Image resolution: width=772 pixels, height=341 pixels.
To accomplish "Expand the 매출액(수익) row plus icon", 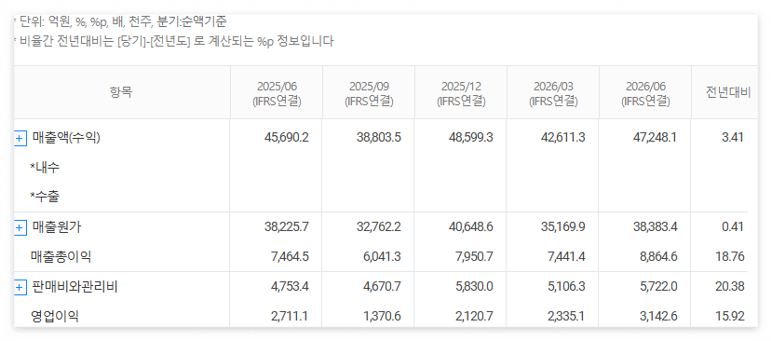I will 20,139.
